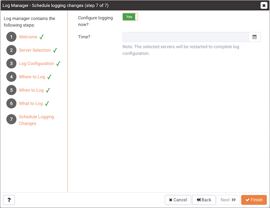Grab the resize grip at dialog corner

pos(268,206)
